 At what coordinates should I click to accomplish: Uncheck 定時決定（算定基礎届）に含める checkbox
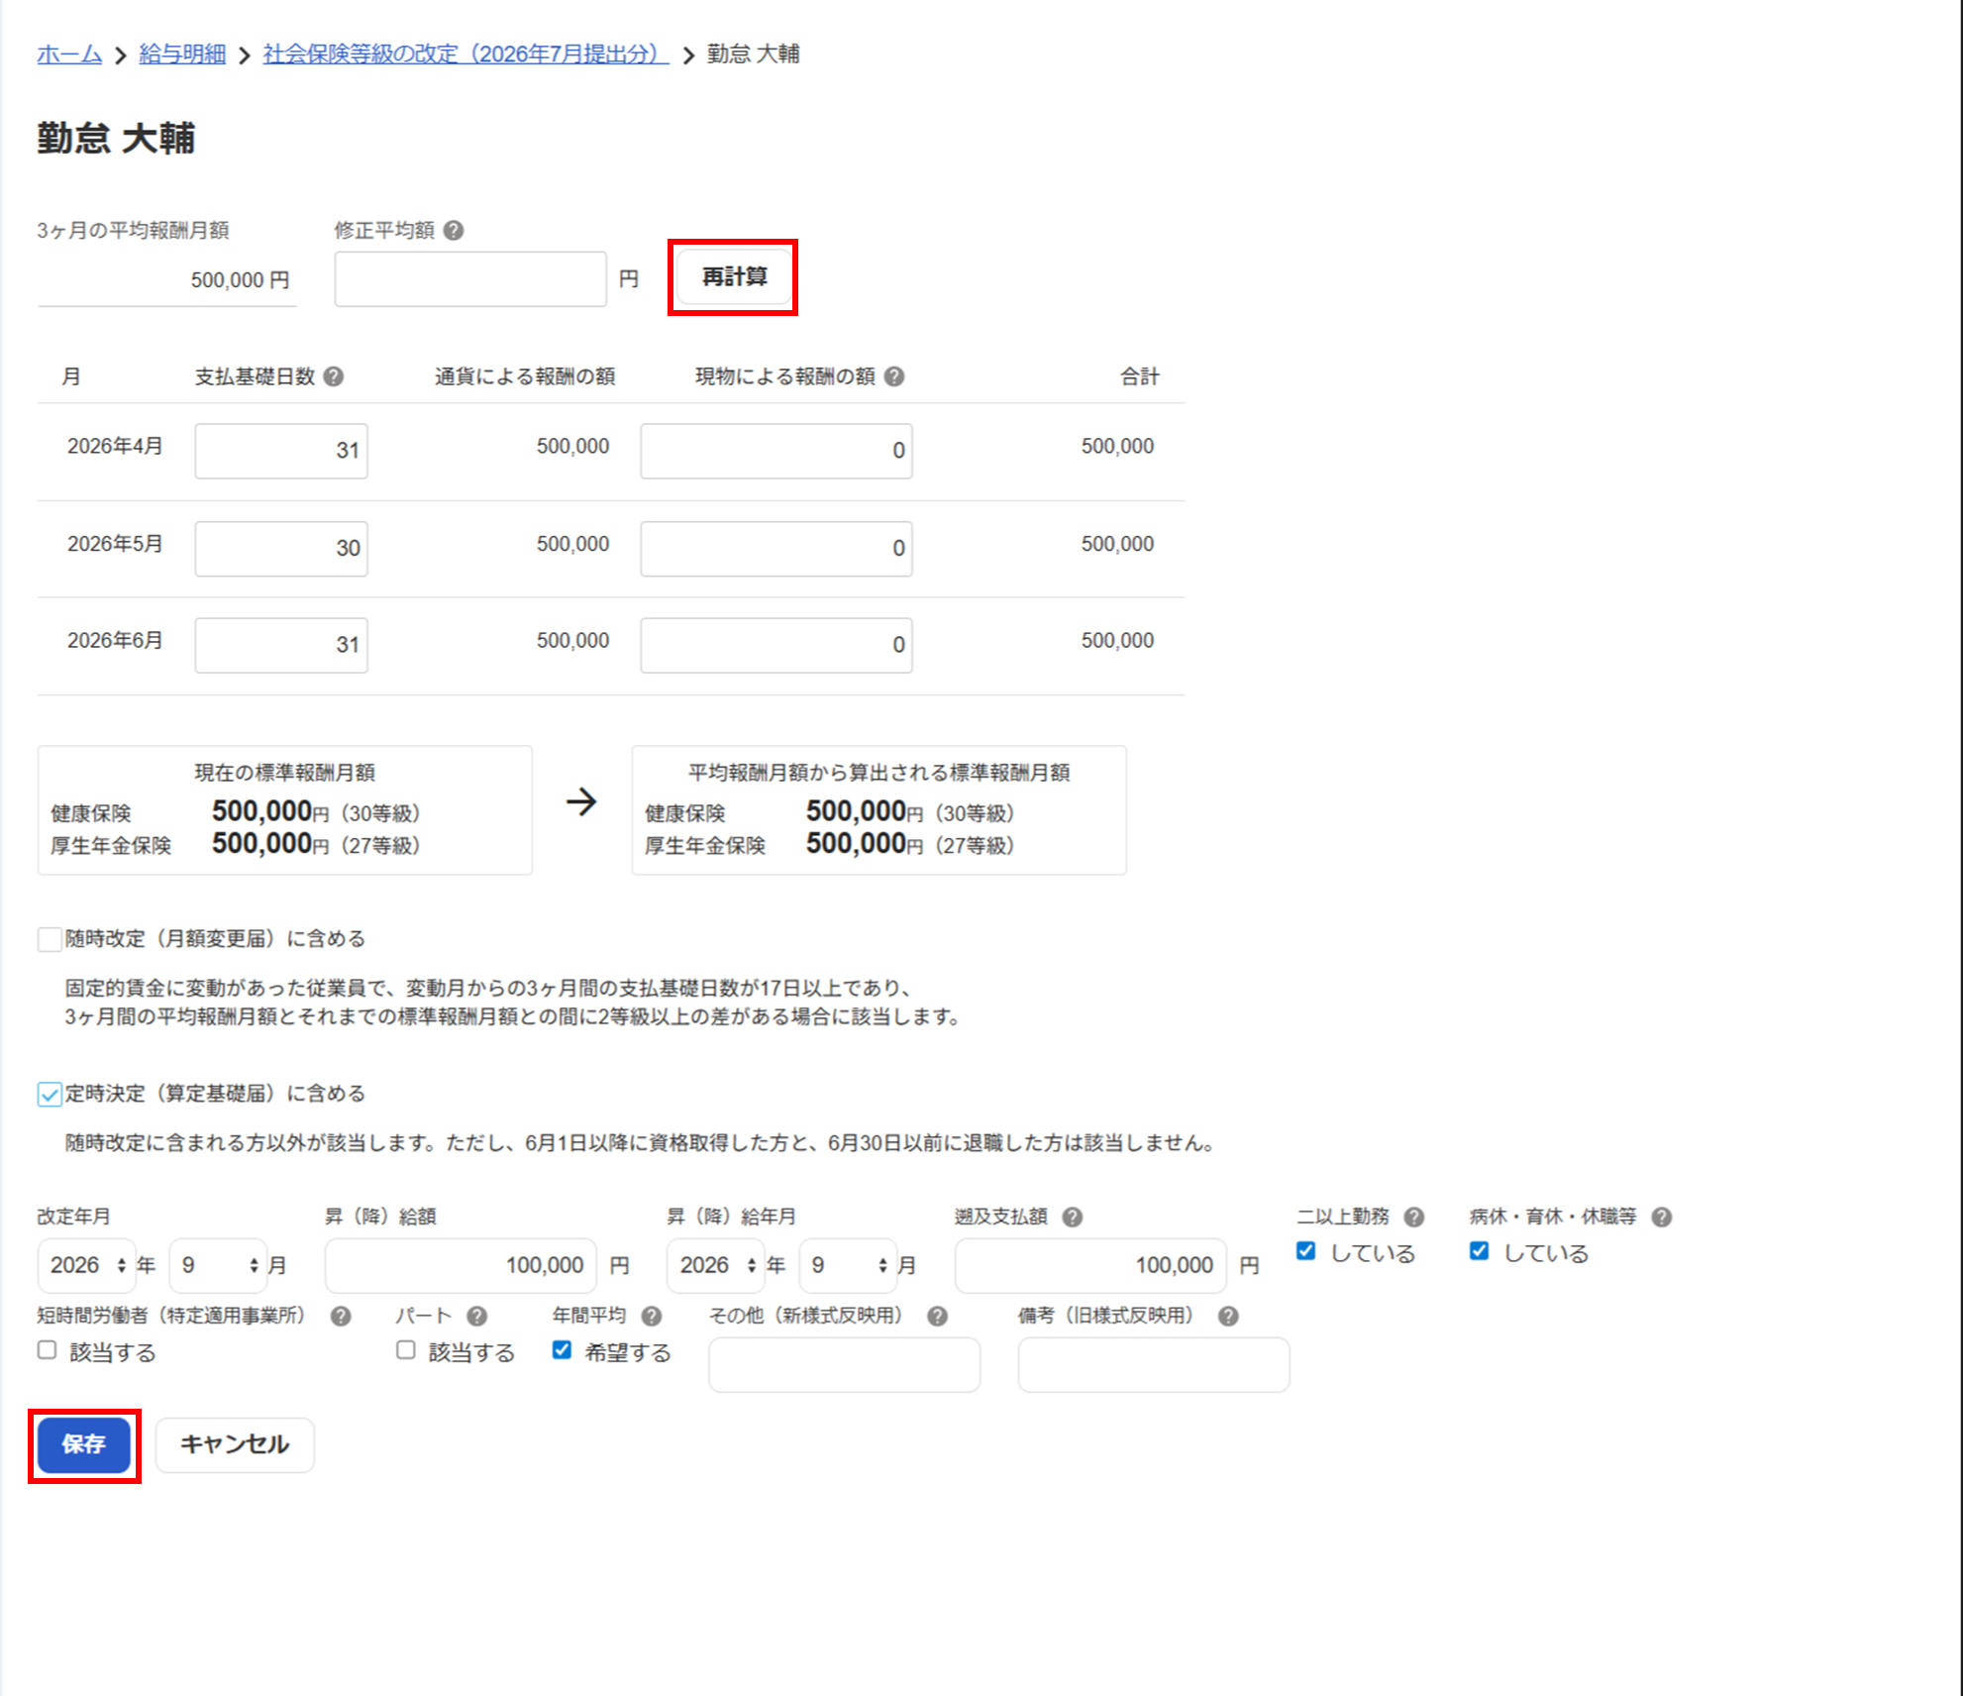(x=50, y=1094)
